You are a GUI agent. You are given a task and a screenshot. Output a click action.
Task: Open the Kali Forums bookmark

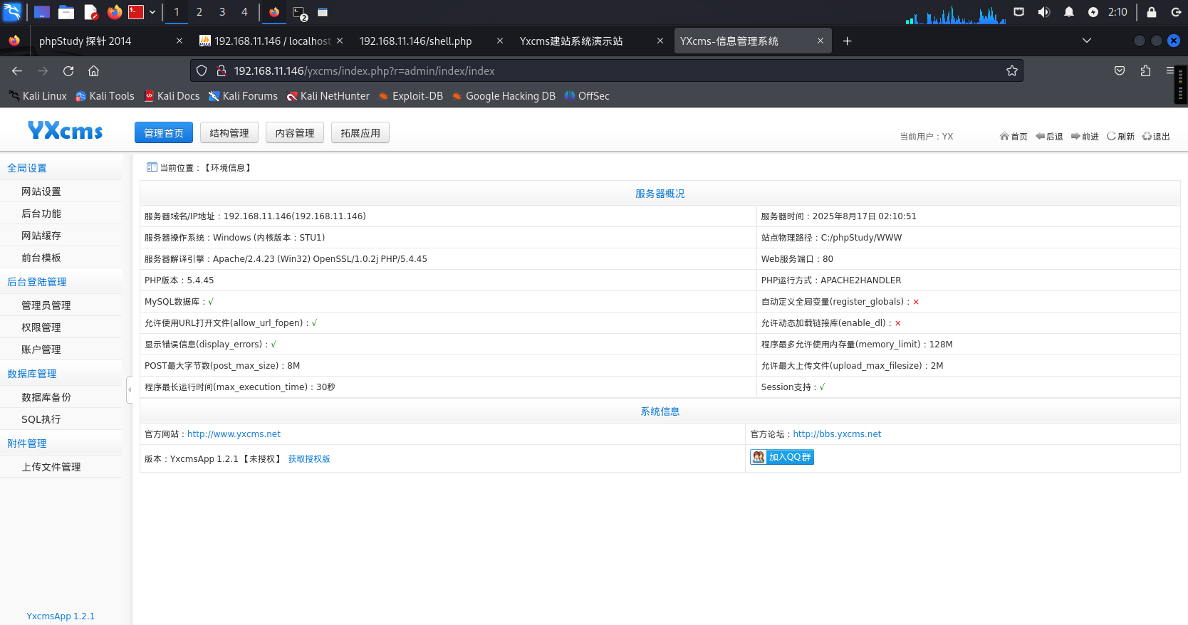click(243, 96)
